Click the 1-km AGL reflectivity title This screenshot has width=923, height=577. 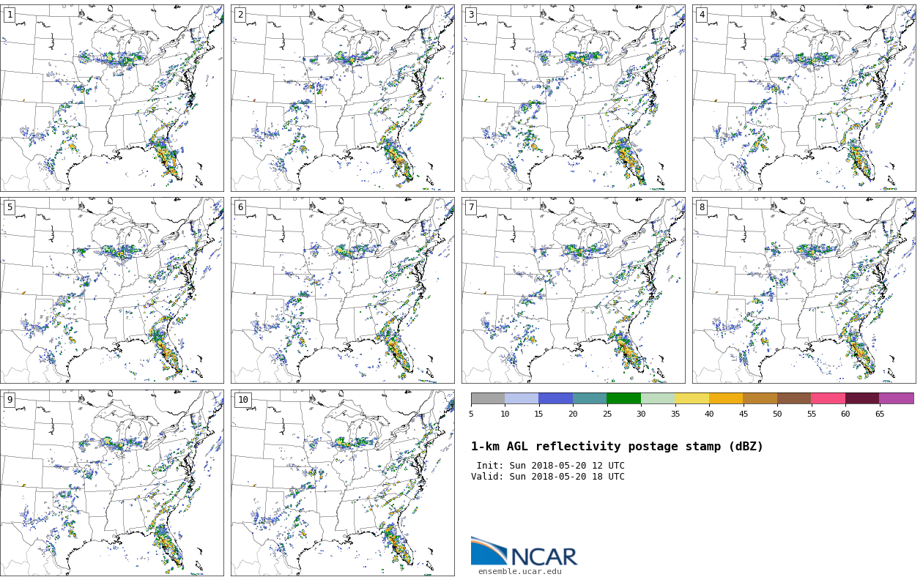(x=617, y=447)
